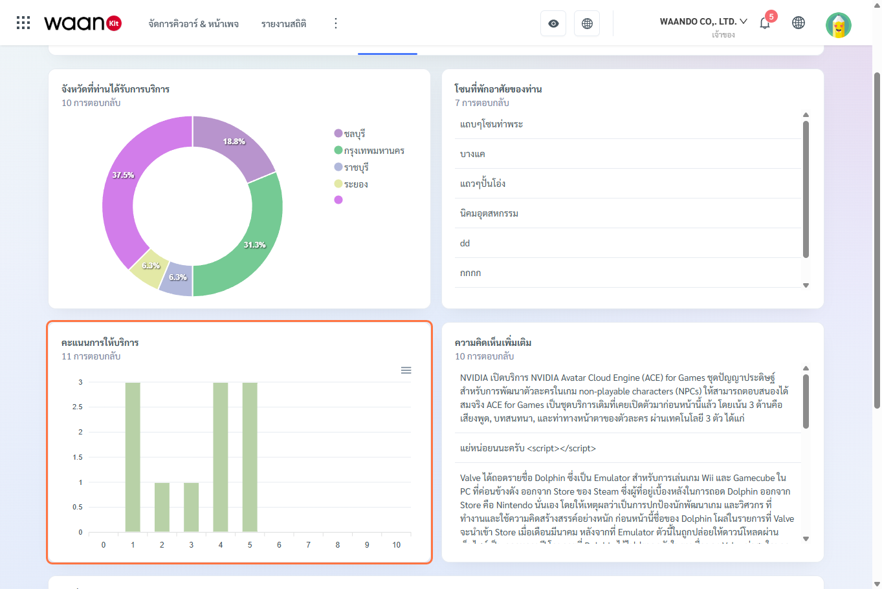Toggle the unlabeled purple legend dot
This screenshot has width=882, height=589.
[x=338, y=200]
